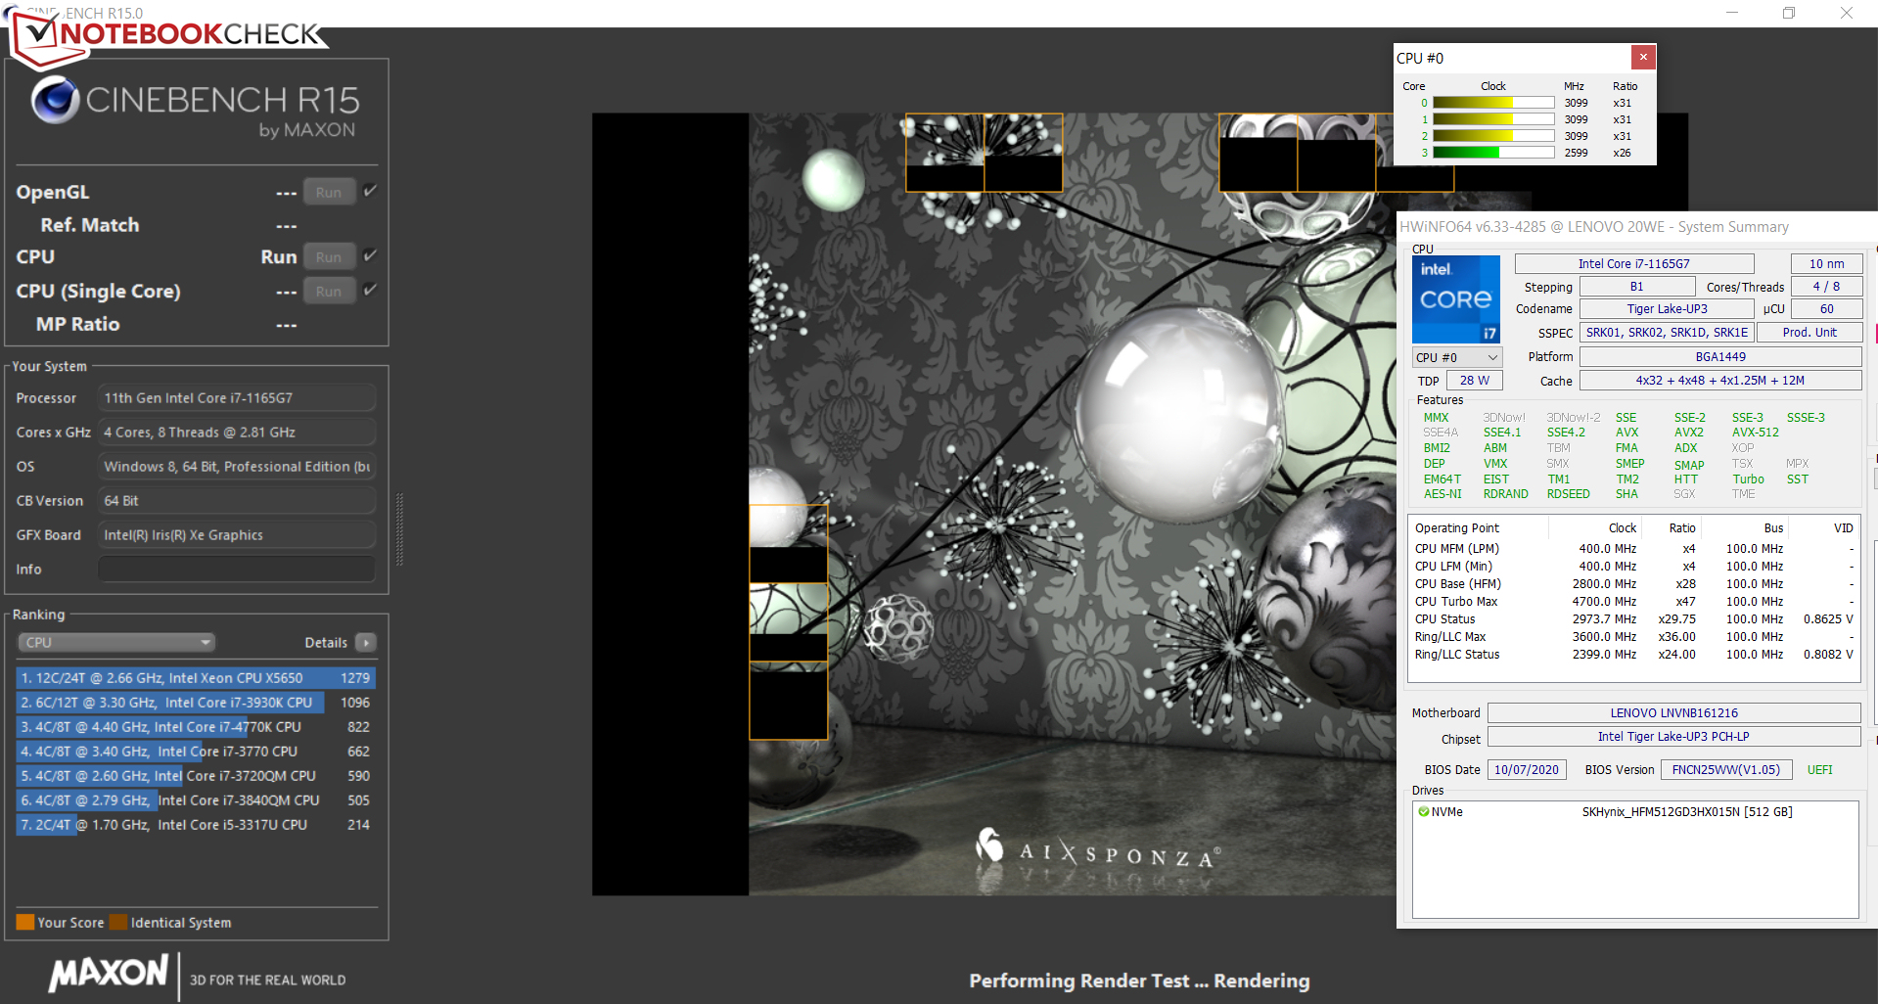
Task: Expand the ranking Details arrow
Action: click(x=366, y=643)
